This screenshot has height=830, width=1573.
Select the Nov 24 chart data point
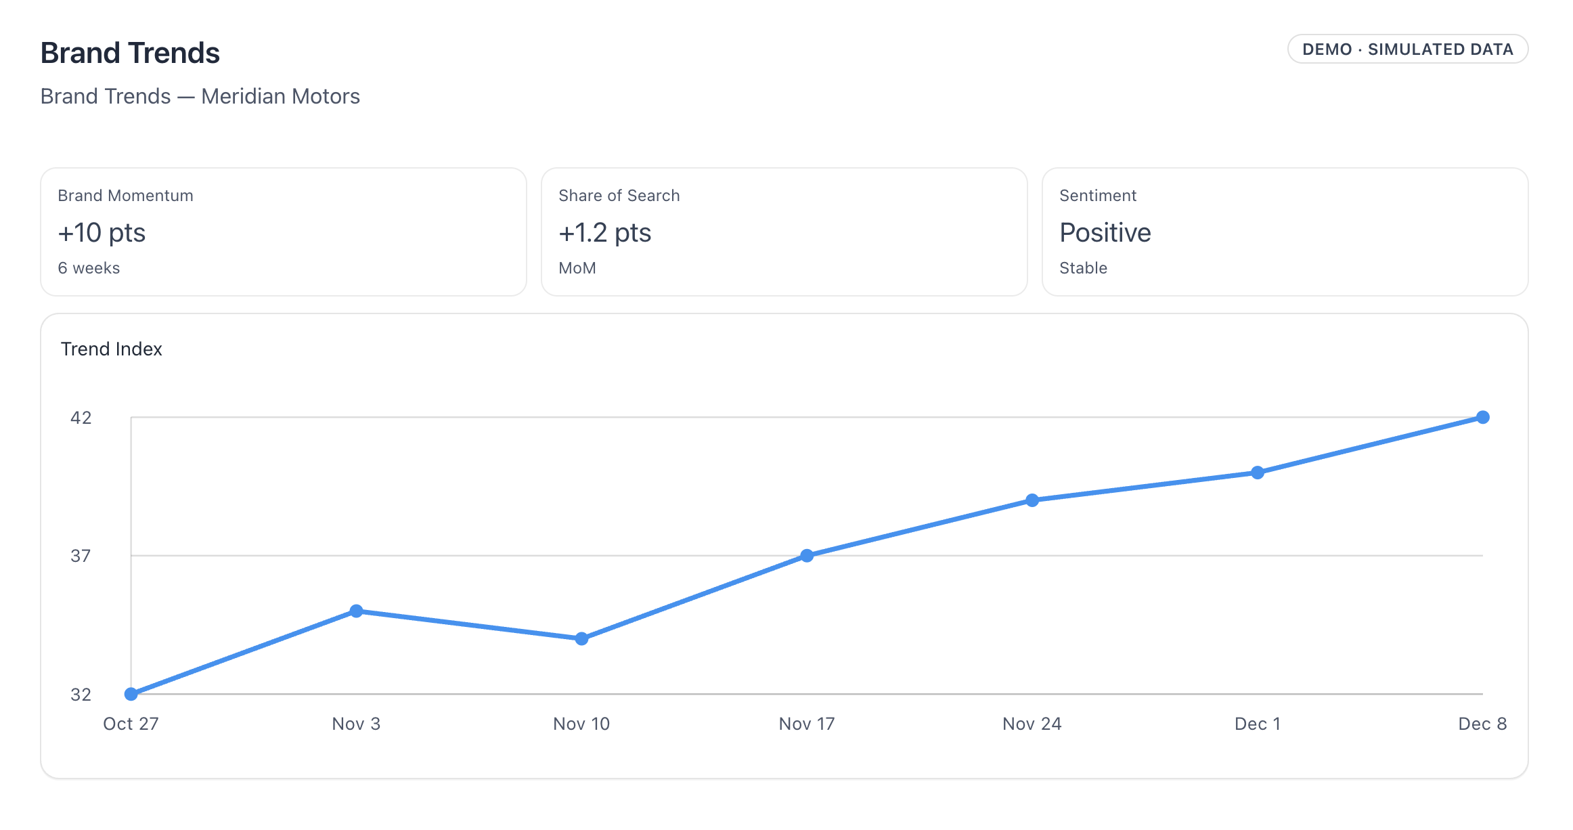[1032, 500]
